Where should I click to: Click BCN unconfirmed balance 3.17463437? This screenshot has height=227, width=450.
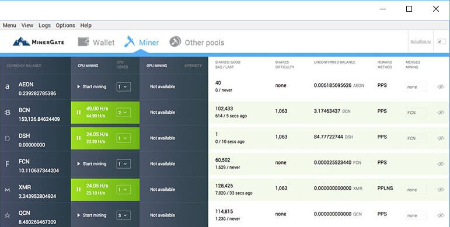[x=327, y=111]
